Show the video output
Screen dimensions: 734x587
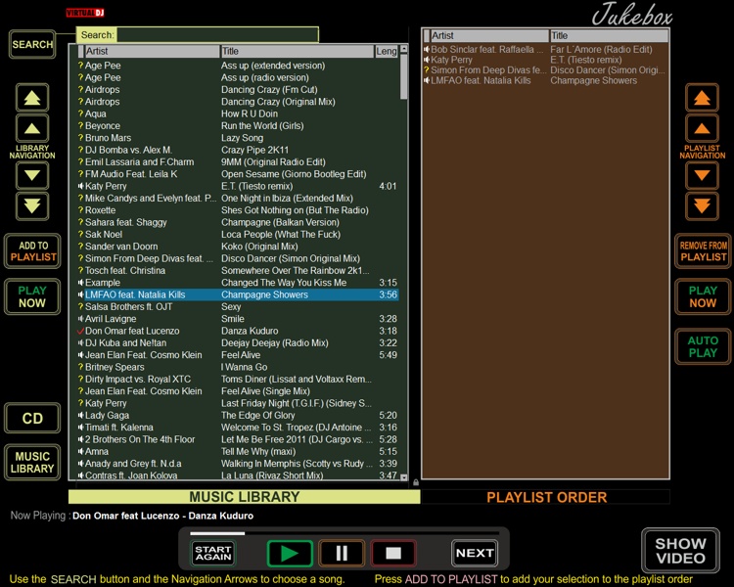tap(680, 551)
